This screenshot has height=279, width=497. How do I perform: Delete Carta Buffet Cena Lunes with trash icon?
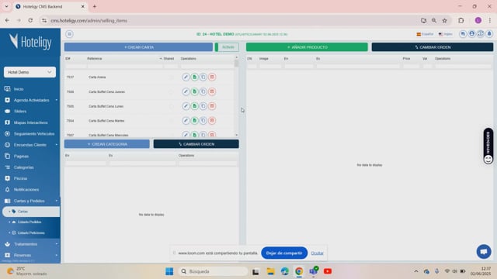point(212,106)
